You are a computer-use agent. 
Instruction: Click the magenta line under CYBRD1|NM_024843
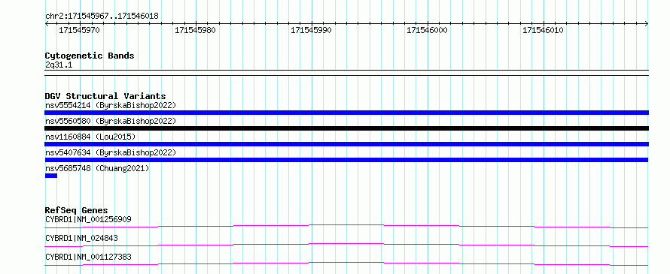tap(346, 245)
